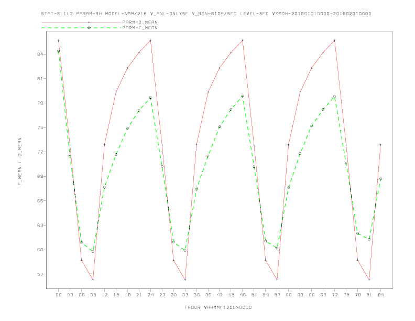Click the x-axis forecast hour label 48
The image size is (415, 321).
click(243, 295)
